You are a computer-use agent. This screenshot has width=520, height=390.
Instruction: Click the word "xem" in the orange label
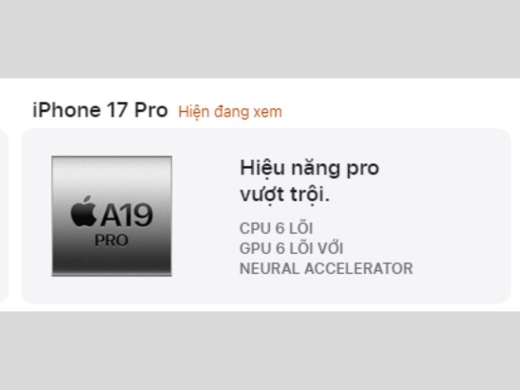[268, 112]
